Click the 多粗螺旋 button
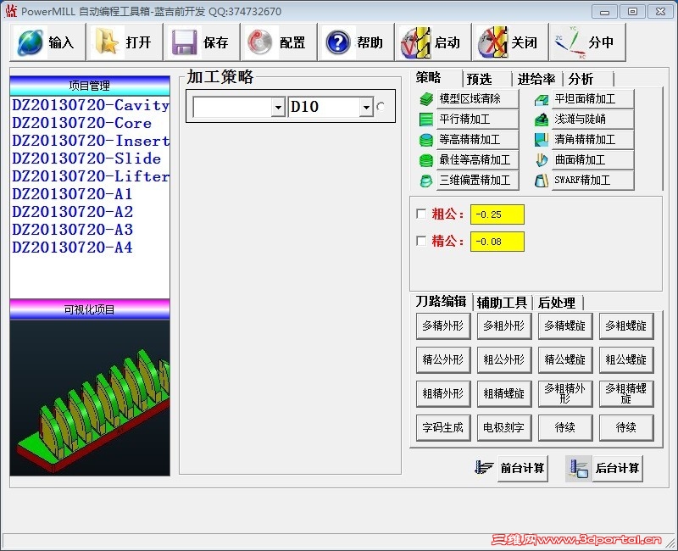Image resolution: width=678 pixels, height=551 pixels. pyautogui.click(x=625, y=326)
